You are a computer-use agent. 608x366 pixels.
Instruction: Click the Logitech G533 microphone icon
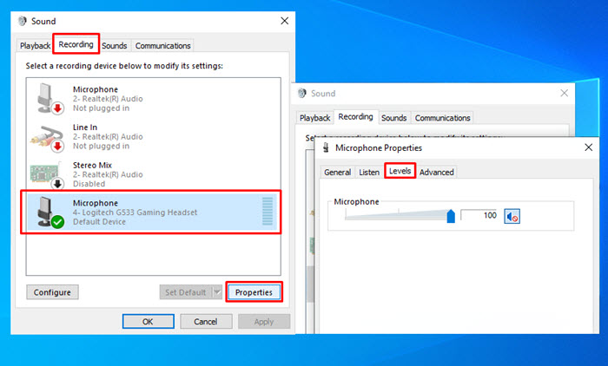pyautogui.click(x=50, y=212)
